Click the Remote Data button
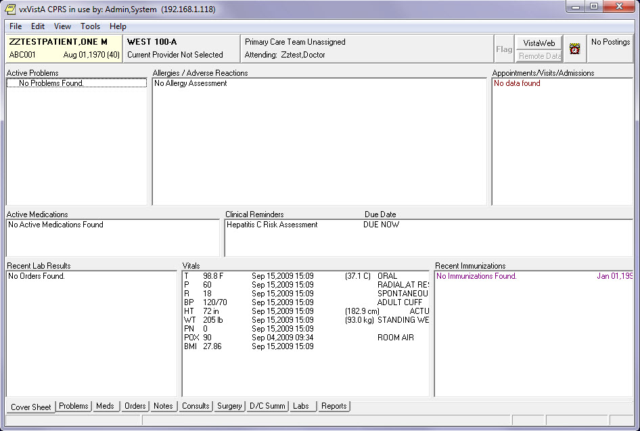Screen dimensions: 640x431 point(539,56)
